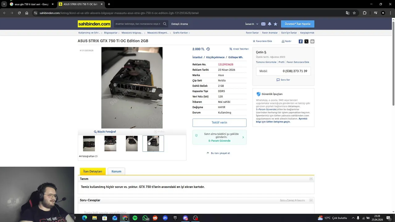This screenshot has width=395, height=222.
Task: Switch to the Konum tab
Action: [116, 171]
